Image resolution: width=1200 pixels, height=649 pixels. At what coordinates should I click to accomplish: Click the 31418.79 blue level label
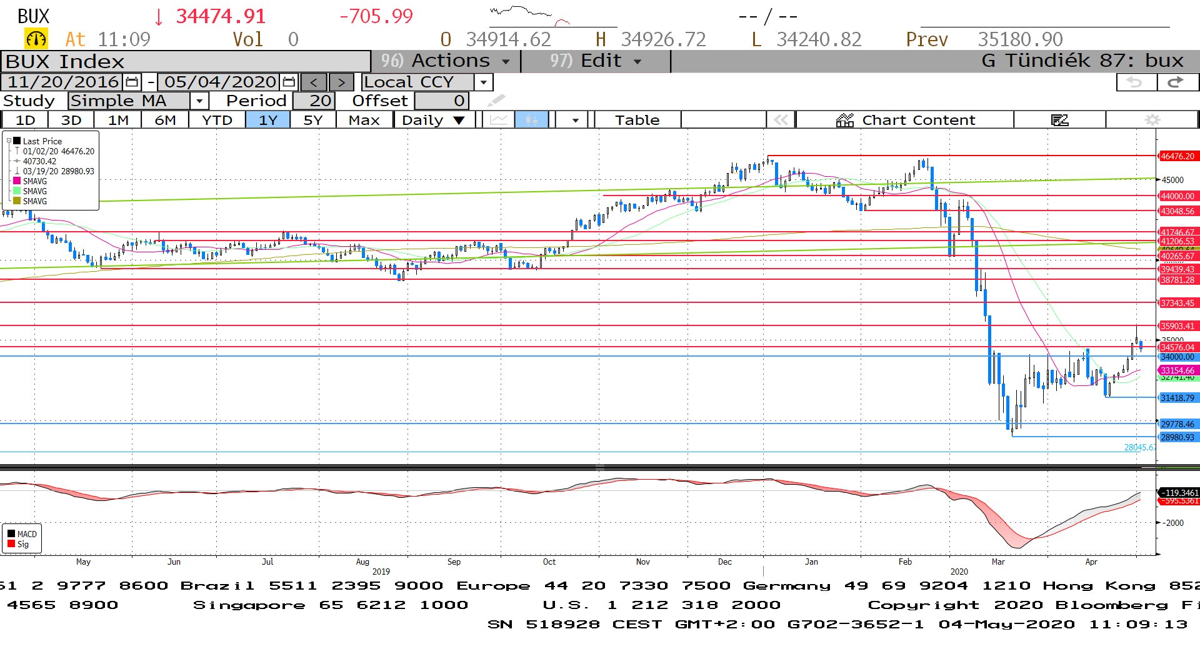click(1178, 398)
